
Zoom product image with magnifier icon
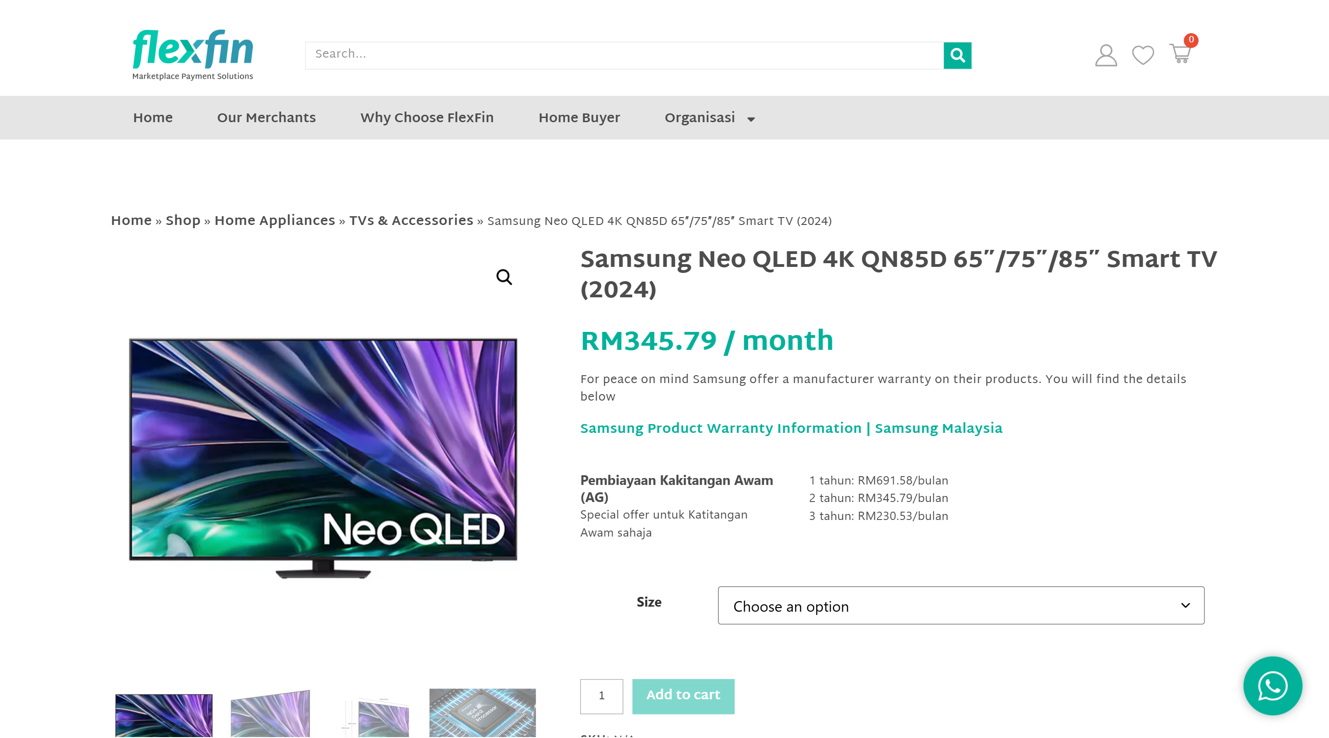pos(504,277)
